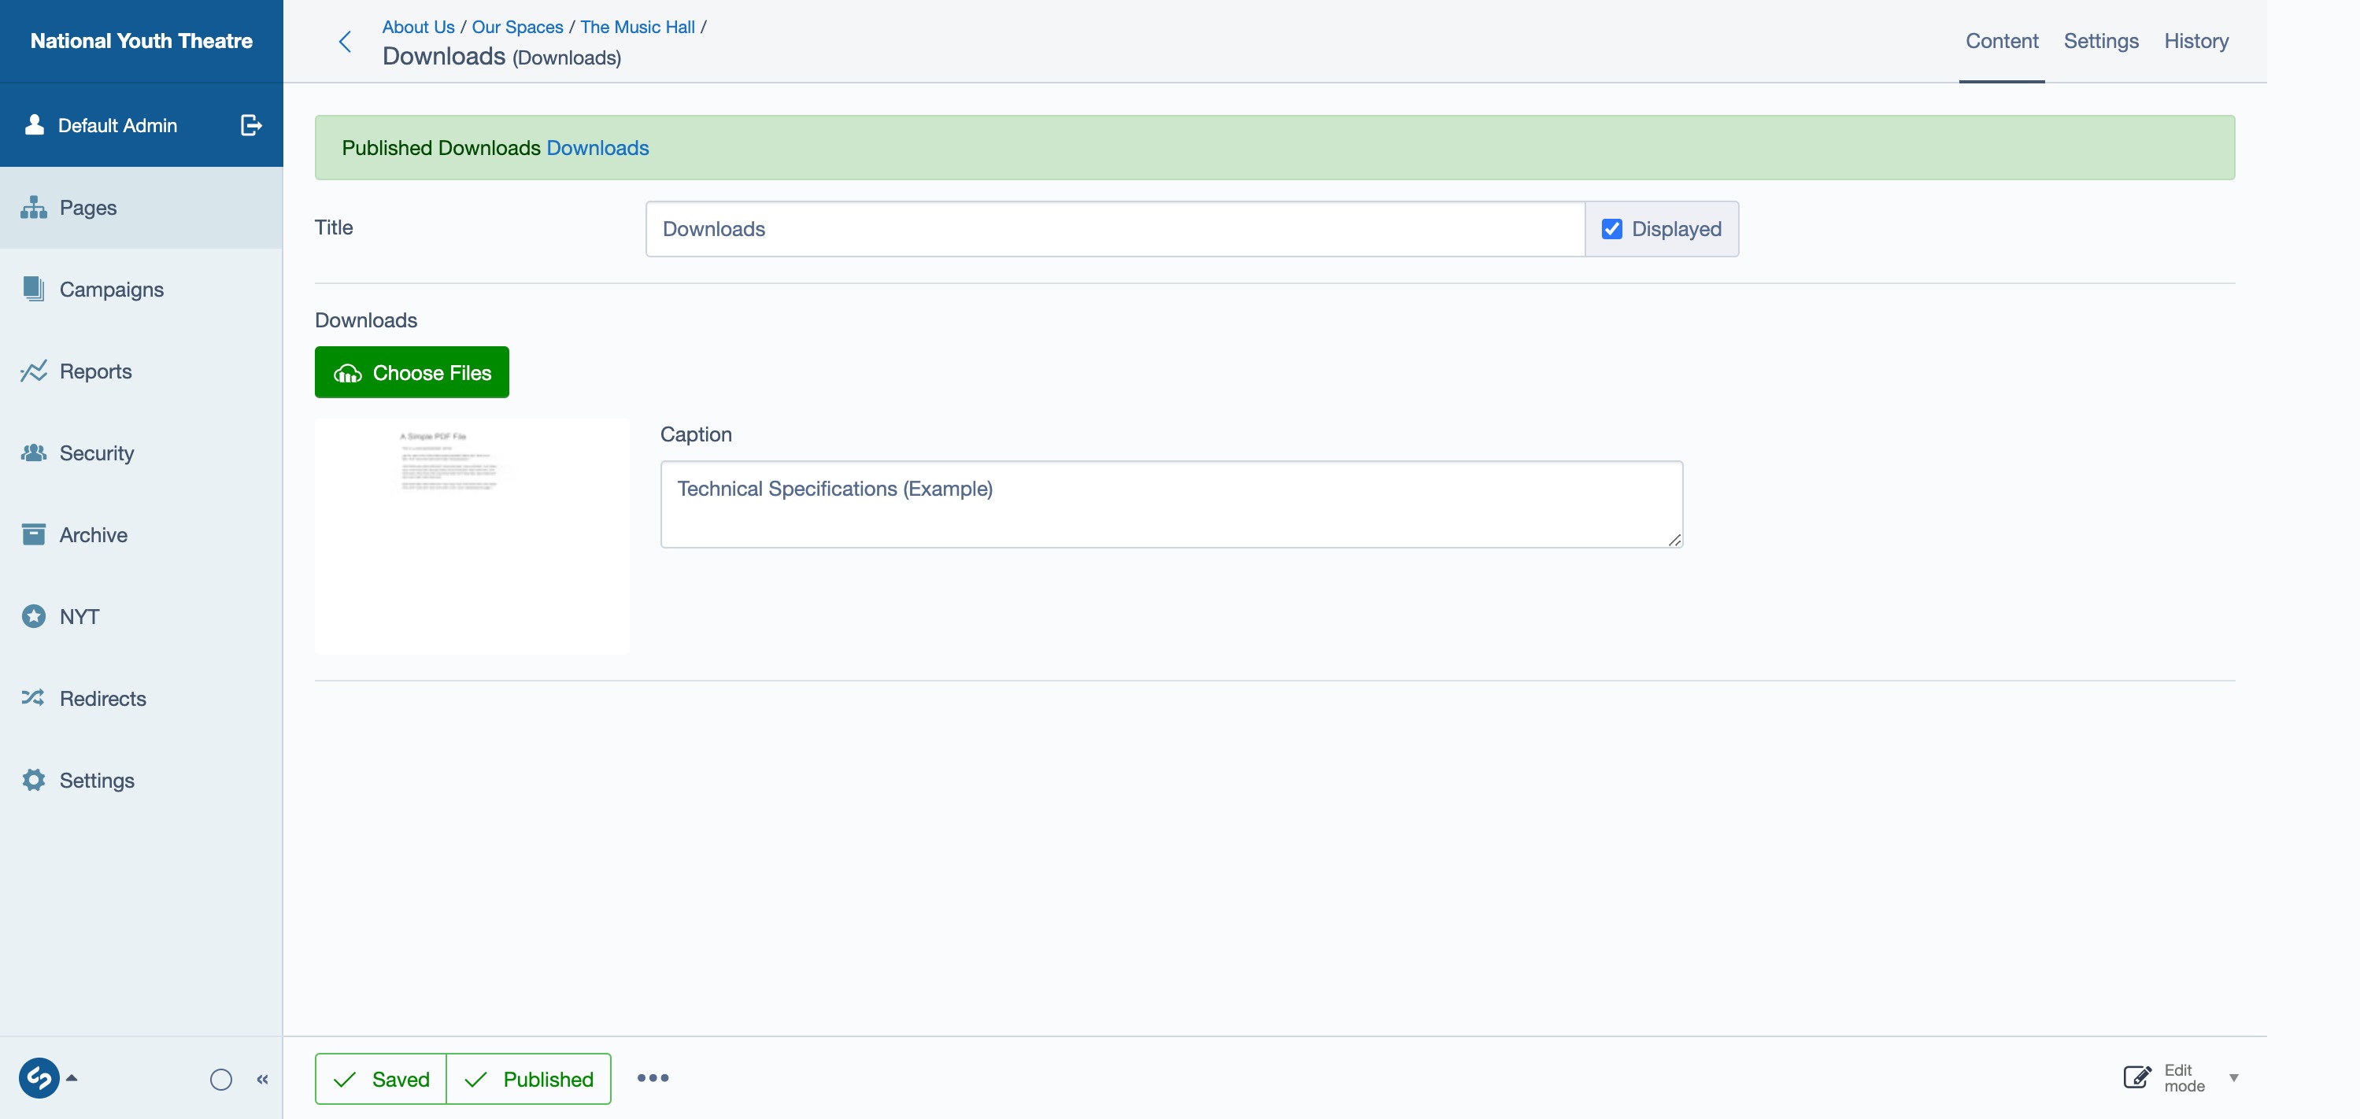Click The Music Hall breadcrumb link
The height and width of the screenshot is (1119, 2360).
(638, 27)
